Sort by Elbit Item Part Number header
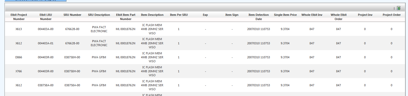408x96 pixels. click(x=126, y=17)
